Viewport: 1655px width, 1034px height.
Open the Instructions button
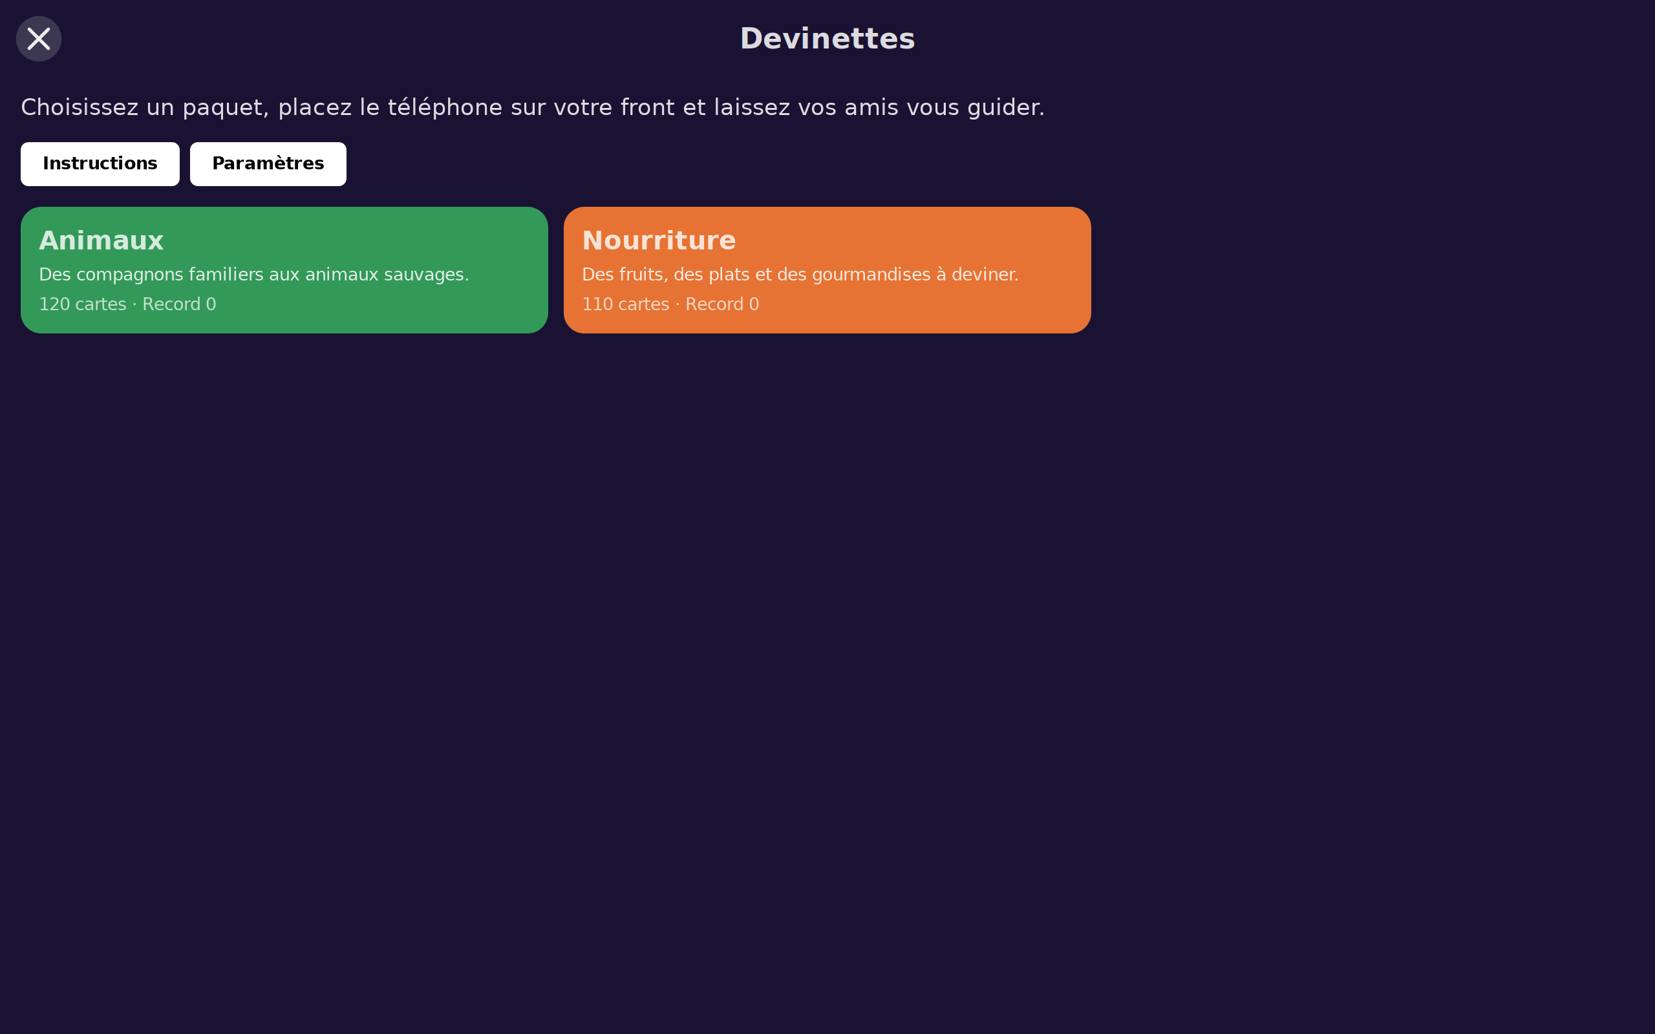click(x=100, y=164)
